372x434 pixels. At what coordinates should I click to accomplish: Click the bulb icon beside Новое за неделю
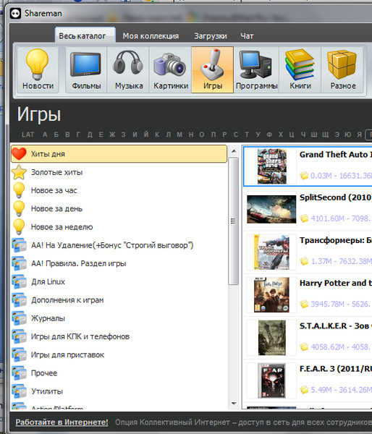[x=19, y=226]
